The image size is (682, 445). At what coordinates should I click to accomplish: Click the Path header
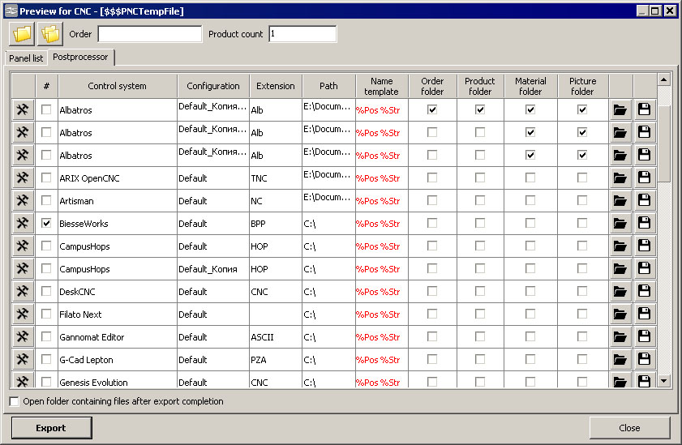(x=328, y=86)
